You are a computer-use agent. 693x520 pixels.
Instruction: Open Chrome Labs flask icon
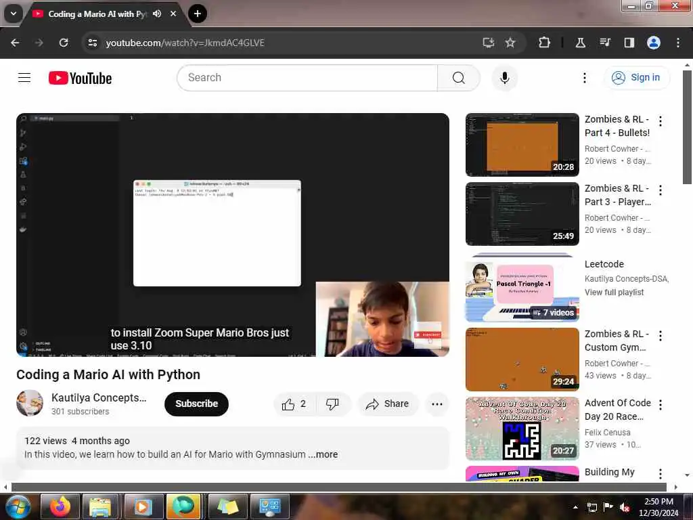580,43
